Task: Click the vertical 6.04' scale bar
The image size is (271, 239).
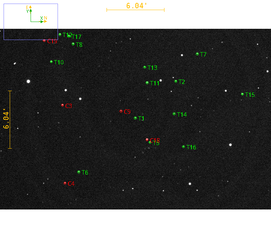Action: point(10,119)
